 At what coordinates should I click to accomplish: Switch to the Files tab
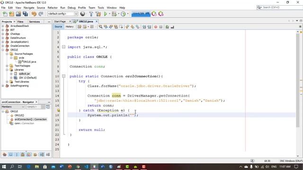20,22
